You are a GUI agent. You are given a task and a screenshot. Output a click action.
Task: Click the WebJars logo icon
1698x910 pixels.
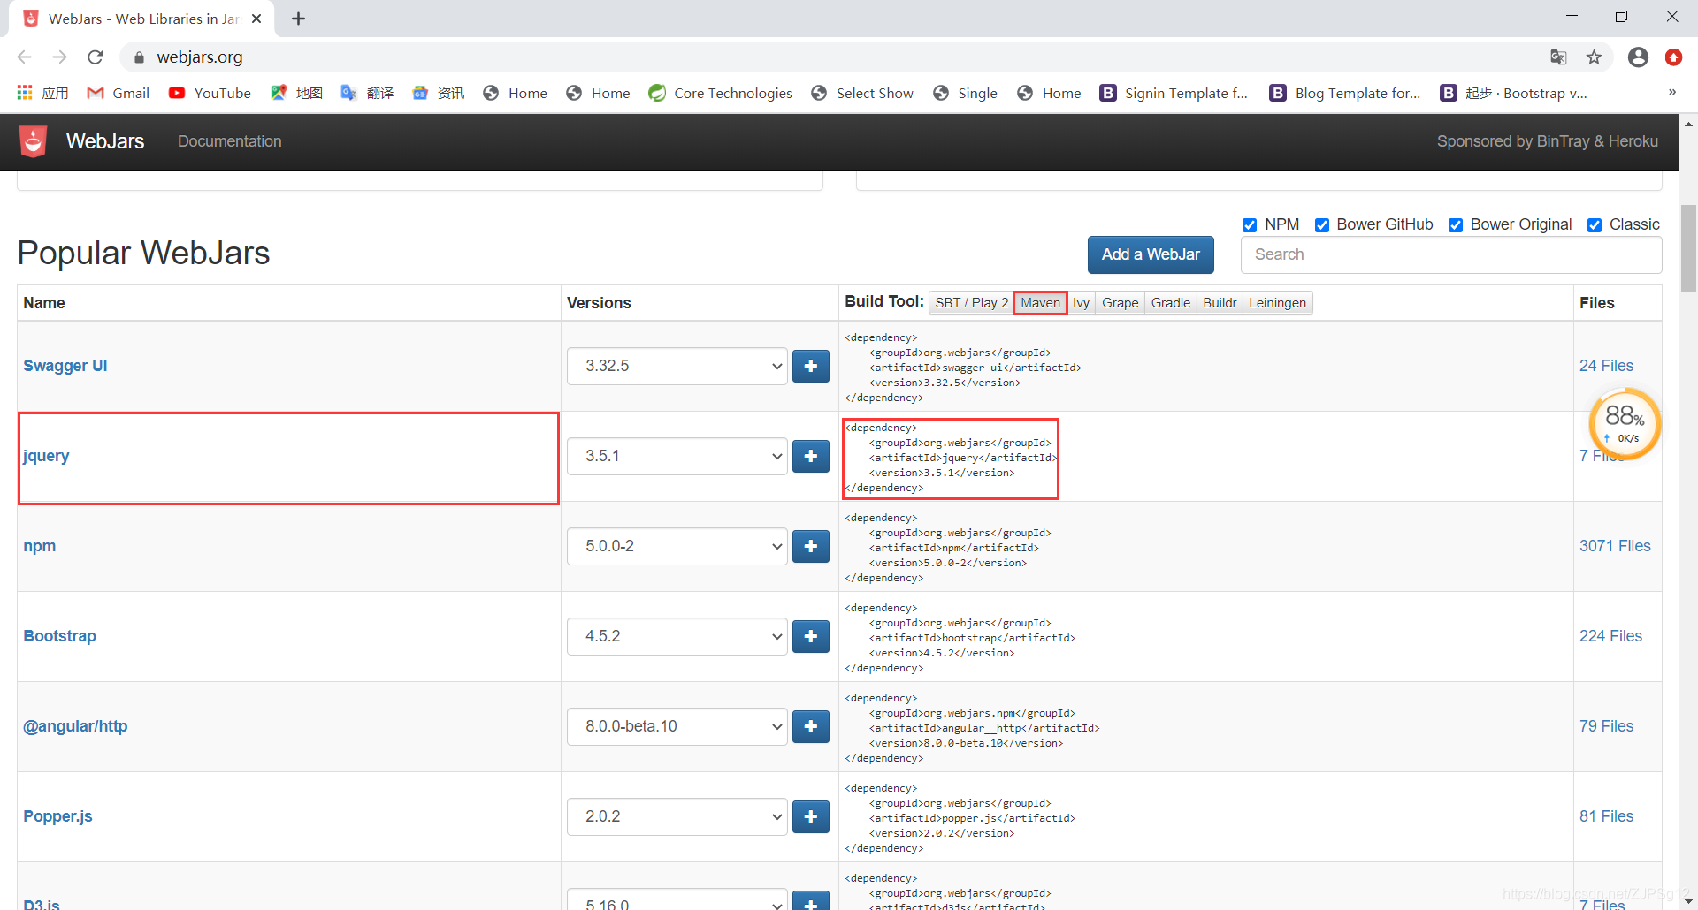pos(33,141)
